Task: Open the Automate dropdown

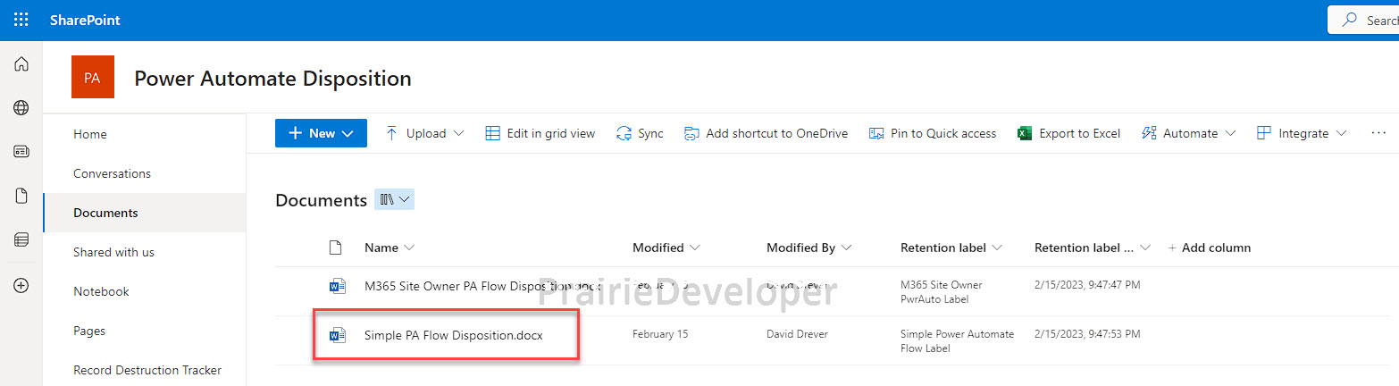Action: coord(1188,133)
